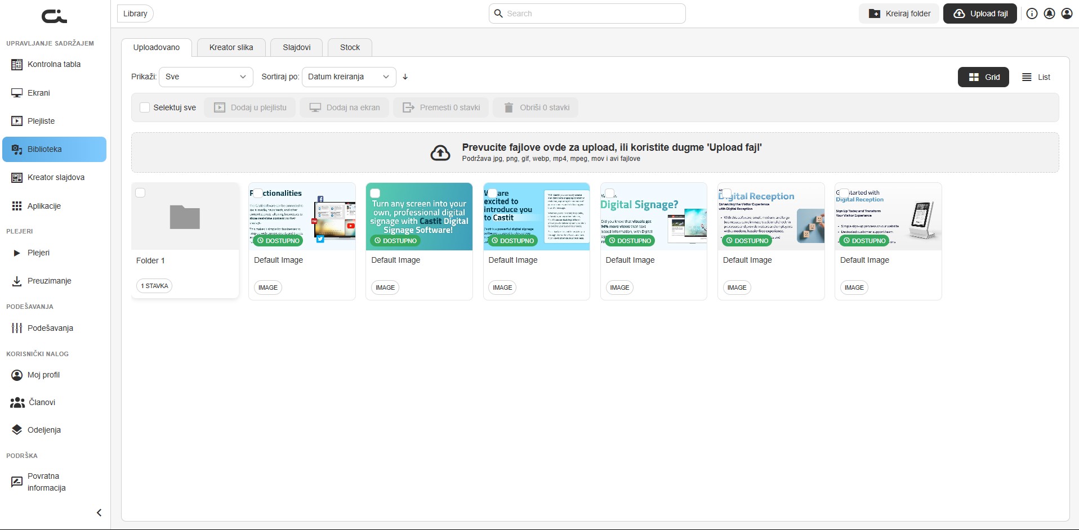Open Moj profil page
The height and width of the screenshot is (530, 1079).
[54, 375]
